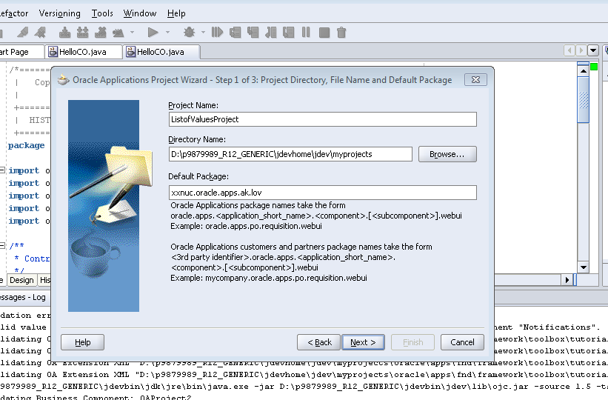Click 'Example: mycompany.oracle.apps.po.requisition.webui' text

(269, 278)
